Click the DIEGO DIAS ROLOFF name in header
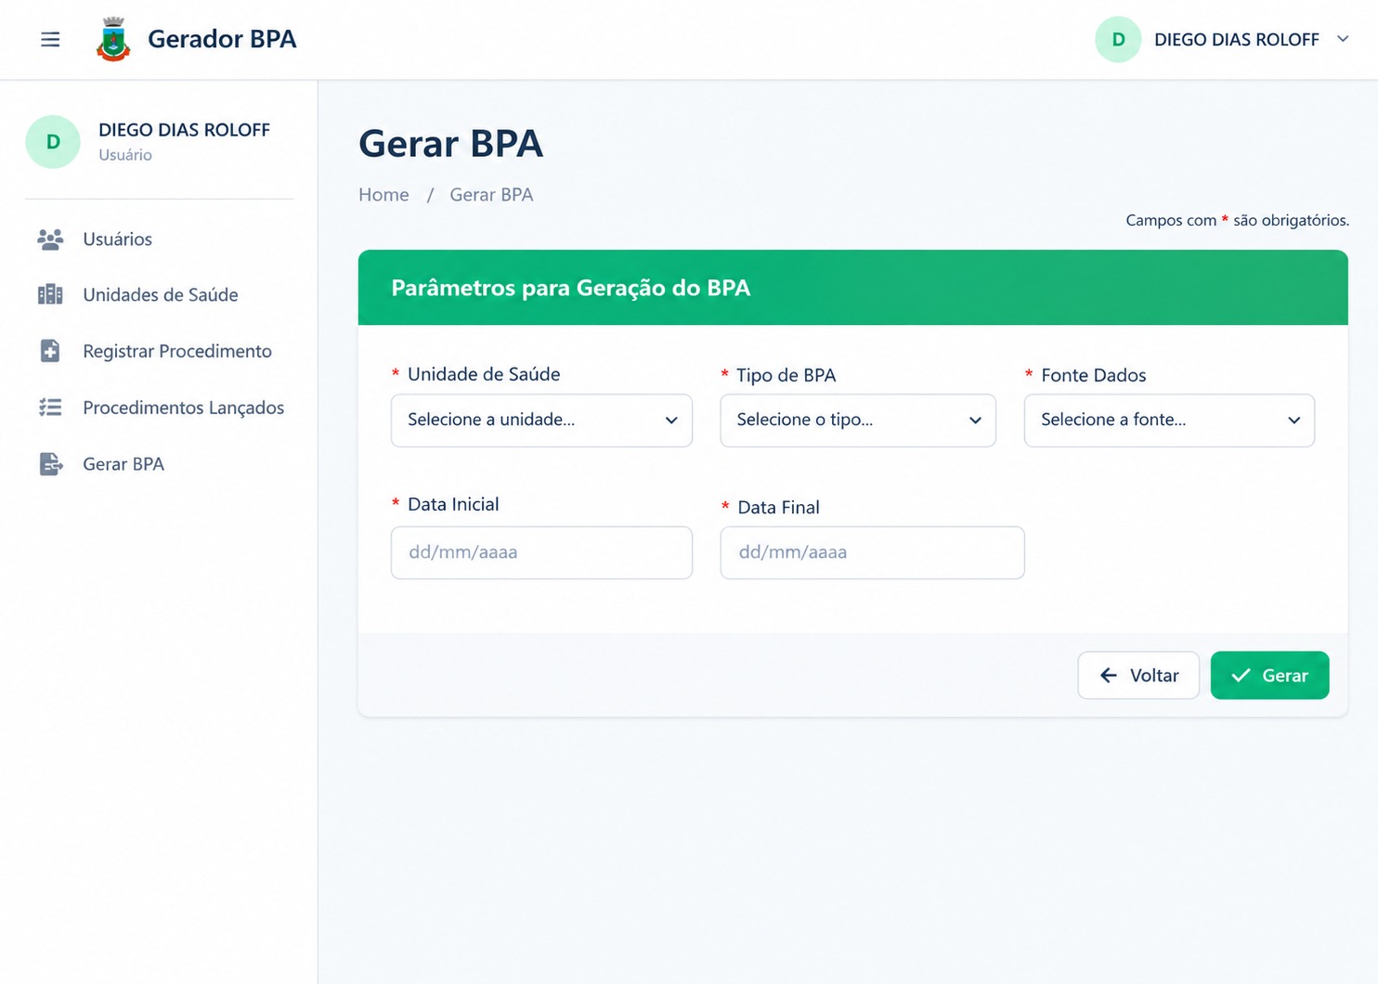1378x984 pixels. (1236, 40)
